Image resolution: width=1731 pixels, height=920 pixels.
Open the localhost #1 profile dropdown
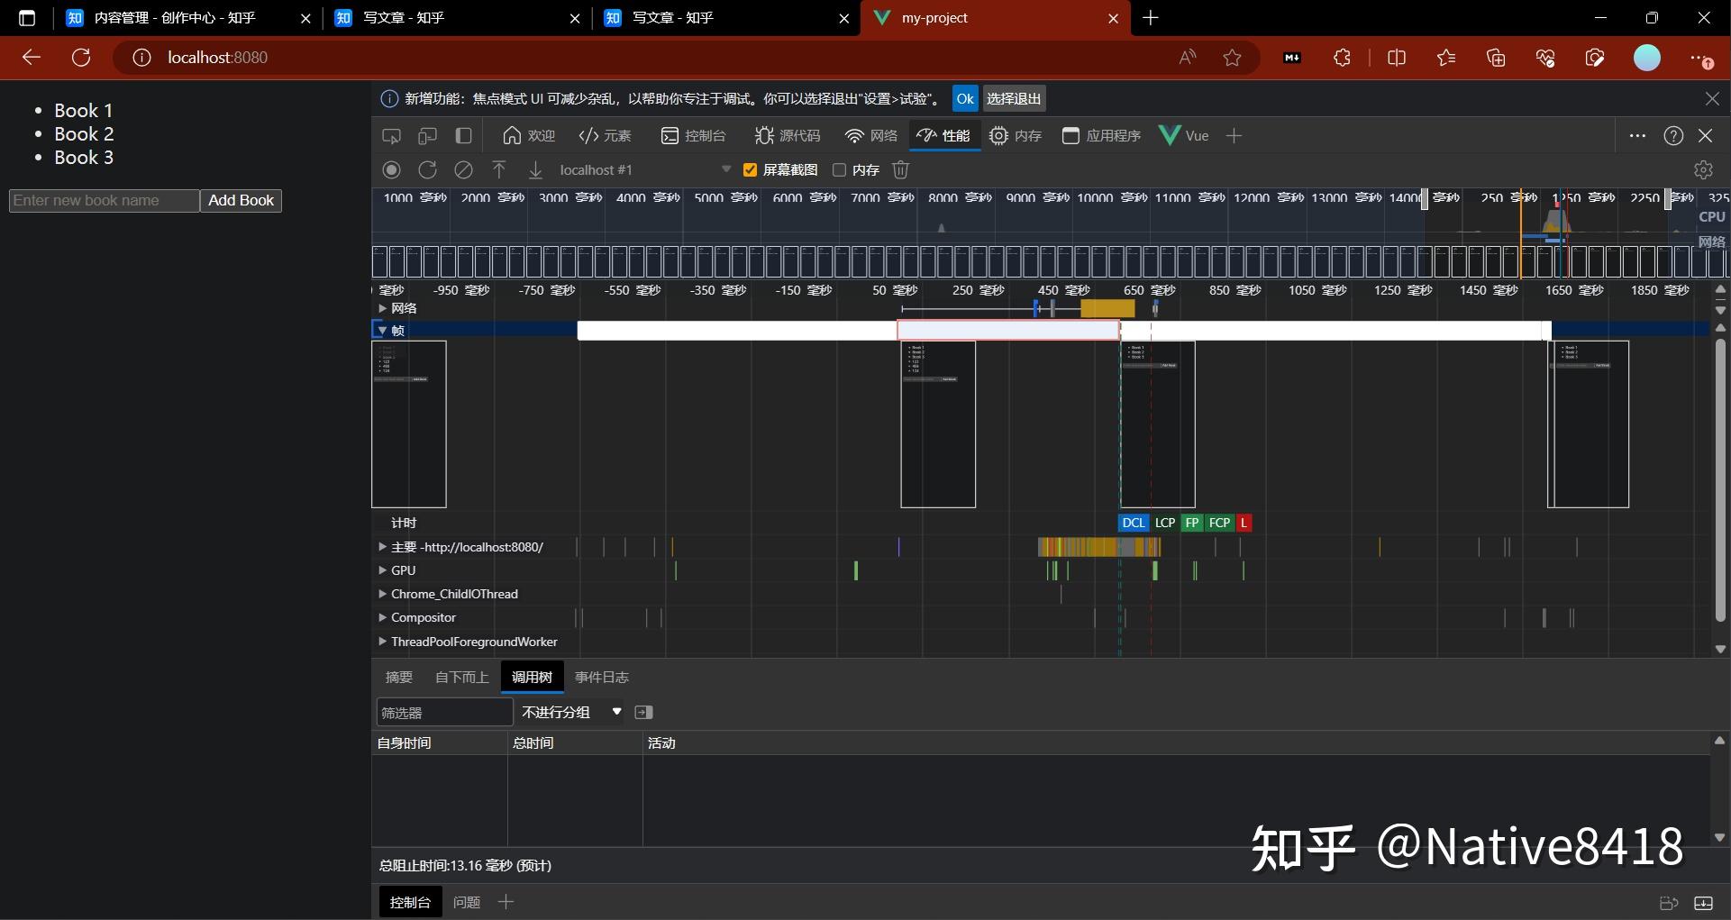pos(726,169)
